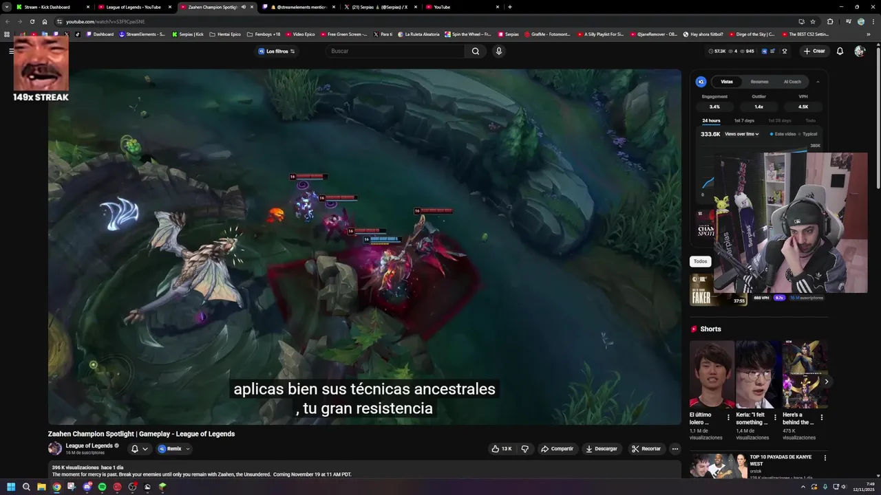Screen dimensions: 881x495
Task: Expand the Remix dropdown arrow
Action: tap(187, 449)
